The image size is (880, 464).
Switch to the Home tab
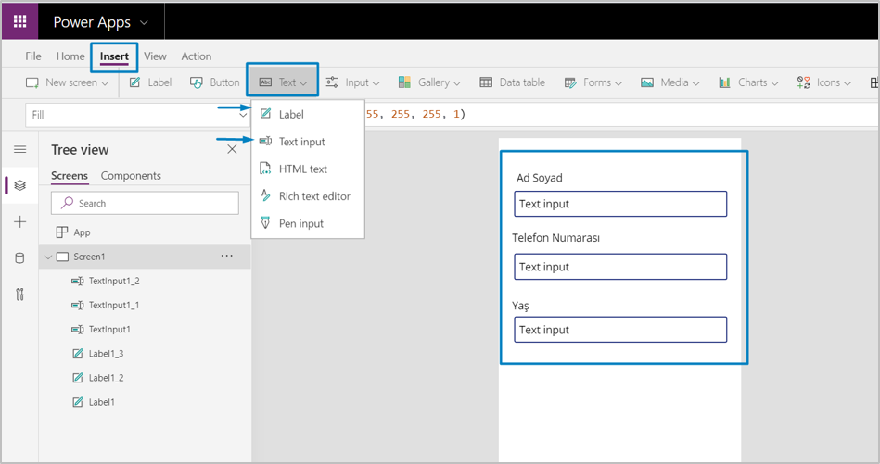(70, 56)
